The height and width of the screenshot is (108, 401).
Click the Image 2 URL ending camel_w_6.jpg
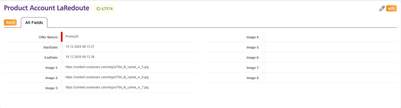click(x=107, y=77)
